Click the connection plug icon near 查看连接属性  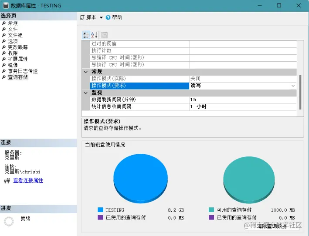(7, 181)
